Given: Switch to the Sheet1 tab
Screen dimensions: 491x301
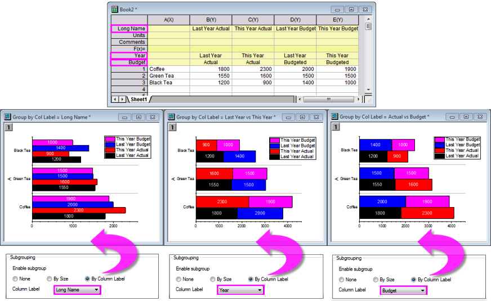Looking at the screenshot, I should point(139,99).
